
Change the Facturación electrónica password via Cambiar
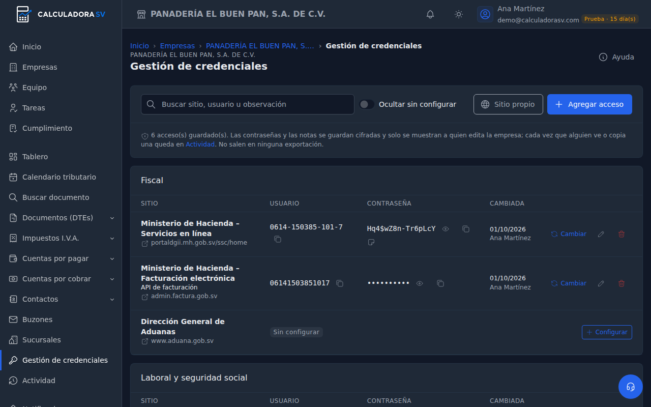[x=569, y=283]
